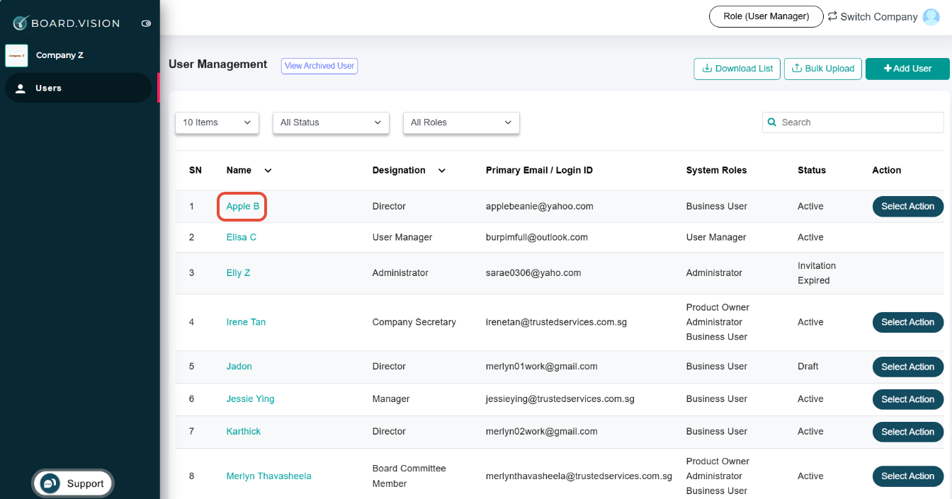Image resolution: width=952 pixels, height=499 pixels.
Task: Open user Elisa C profile link
Action: (x=242, y=237)
